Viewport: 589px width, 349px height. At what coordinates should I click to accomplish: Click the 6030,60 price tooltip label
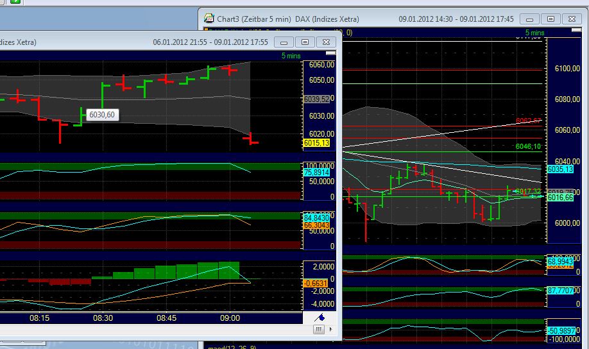point(103,115)
